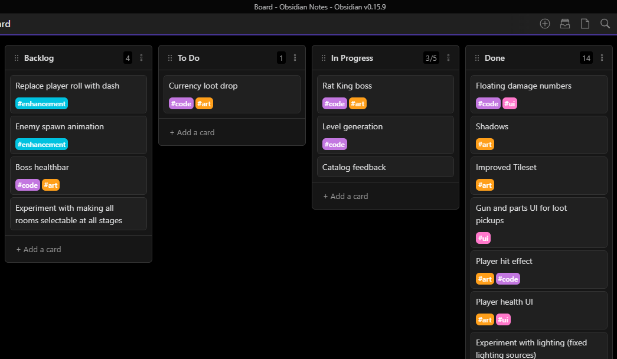Click Add a card under In Progress
The height and width of the screenshot is (359, 617).
(x=345, y=195)
